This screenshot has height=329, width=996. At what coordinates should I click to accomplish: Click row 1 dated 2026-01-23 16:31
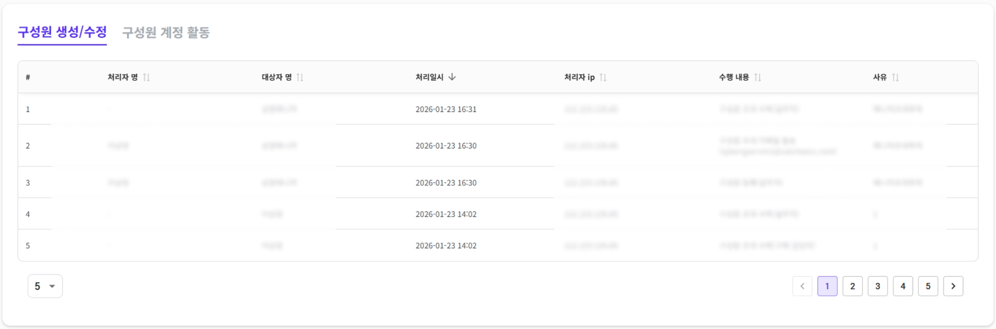coord(445,109)
